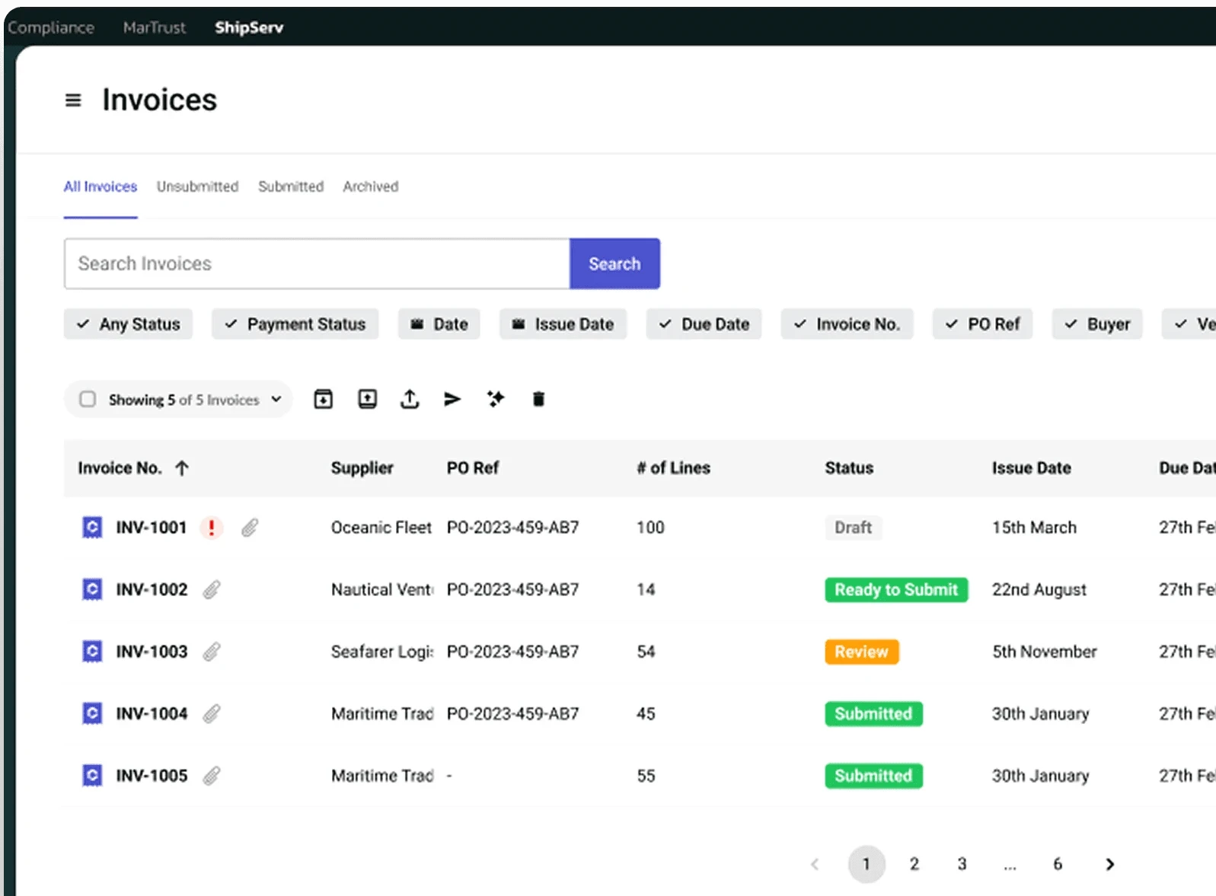
Task: Go to page 2
Action: (x=914, y=864)
